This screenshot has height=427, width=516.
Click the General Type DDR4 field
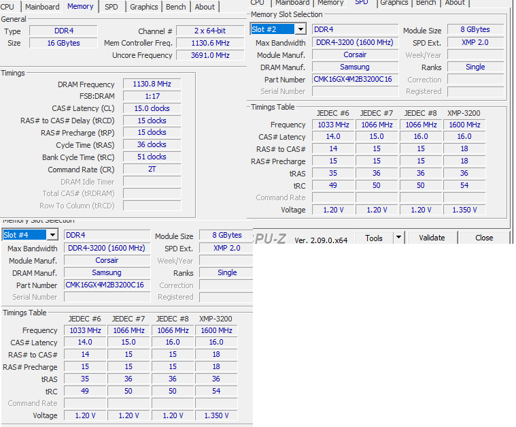pyautogui.click(x=63, y=31)
